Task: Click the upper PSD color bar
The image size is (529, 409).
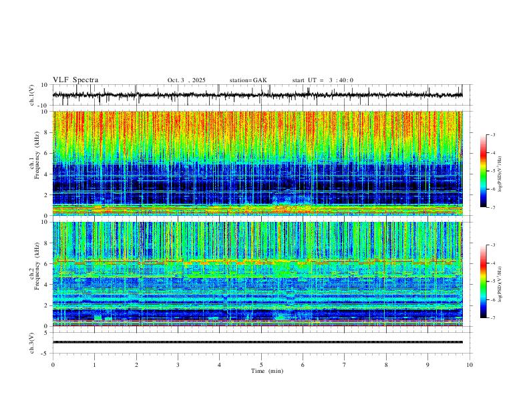Action: (483, 171)
